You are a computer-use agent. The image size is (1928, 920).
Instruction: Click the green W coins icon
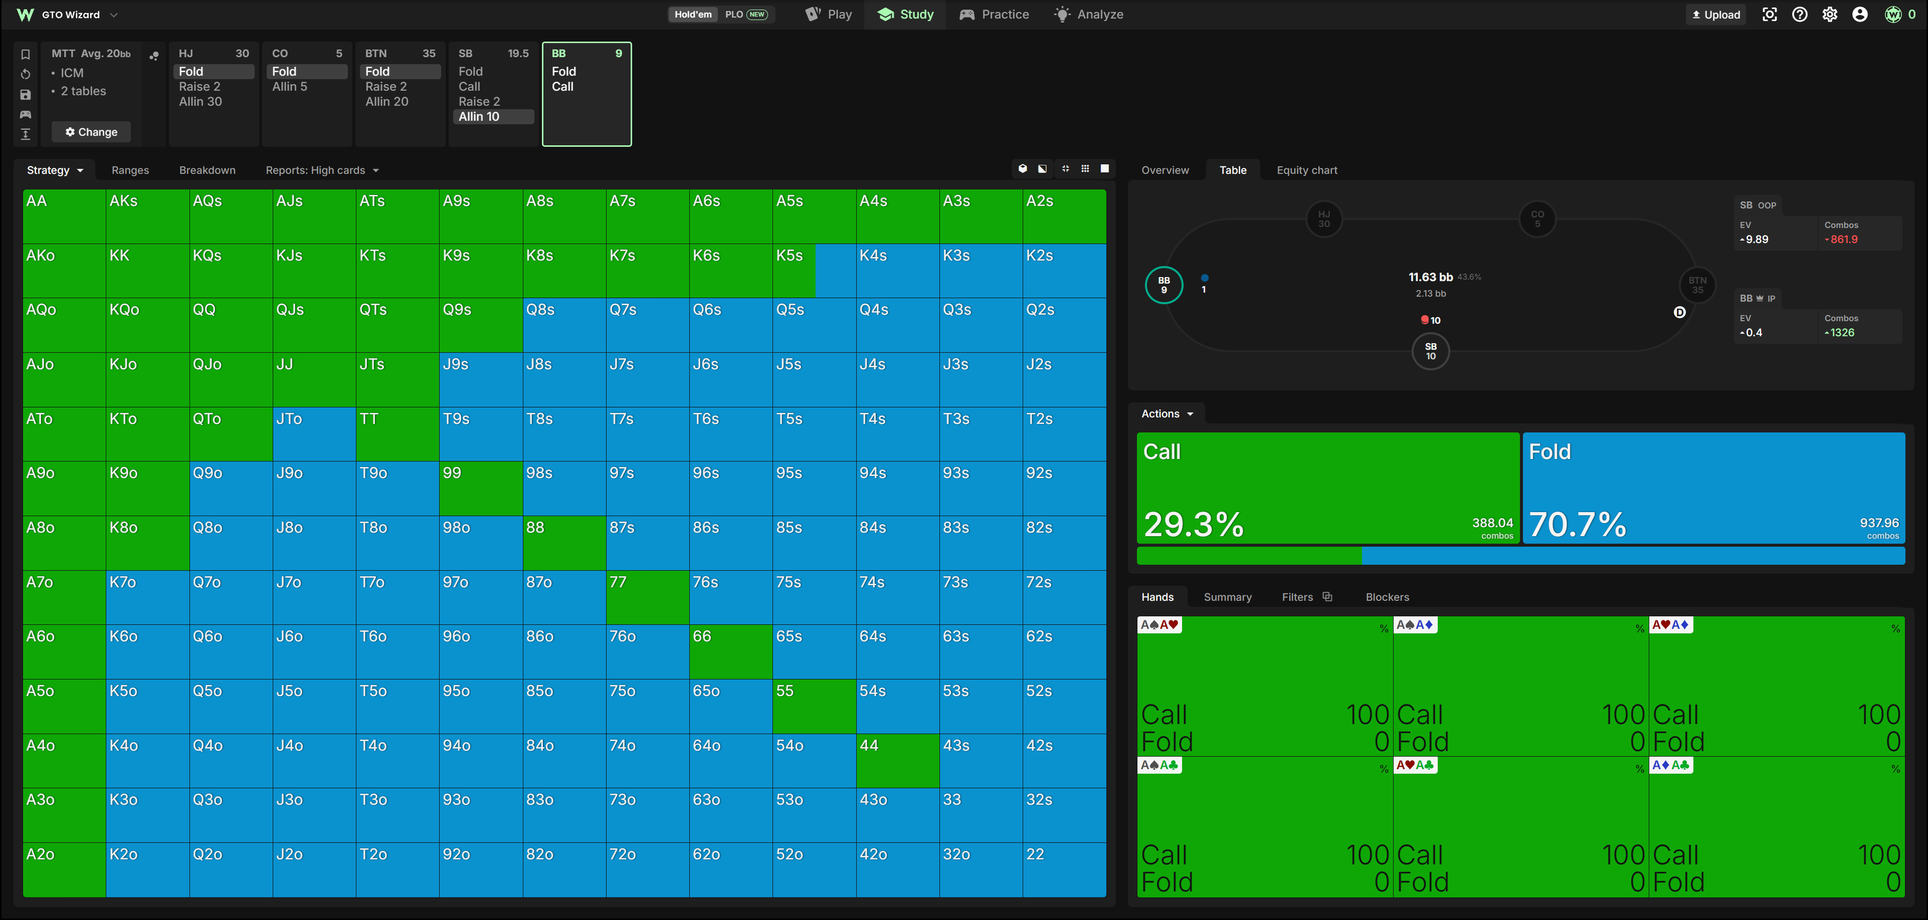click(x=1893, y=14)
